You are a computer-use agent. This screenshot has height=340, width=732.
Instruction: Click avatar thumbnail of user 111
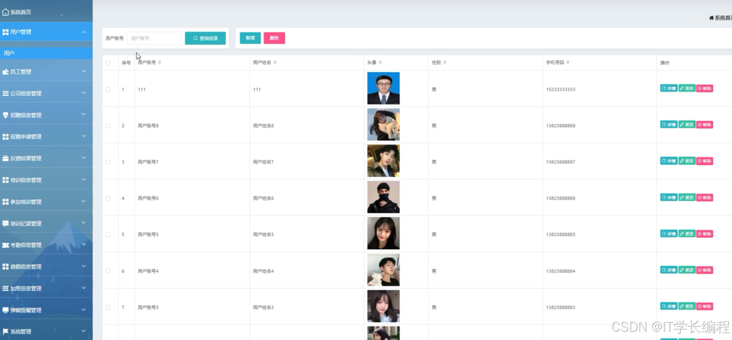[x=383, y=88]
